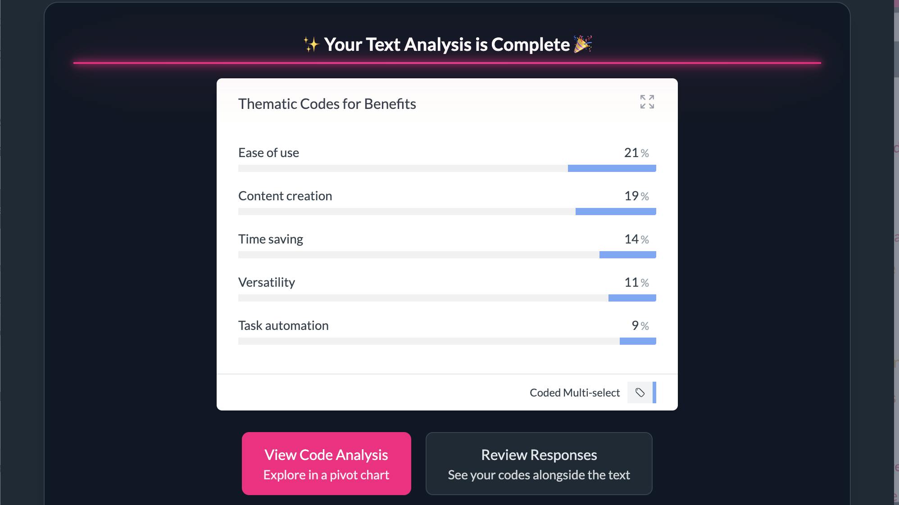Open Review Responses to see codes alongside text
The image size is (899, 505).
(539, 464)
